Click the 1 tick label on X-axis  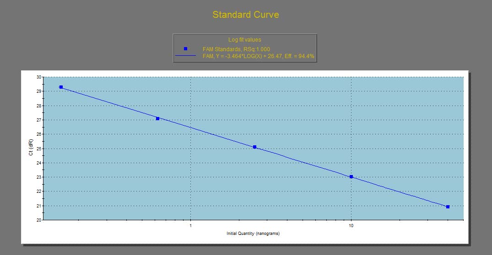pyautogui.click(x=190, y=226)
